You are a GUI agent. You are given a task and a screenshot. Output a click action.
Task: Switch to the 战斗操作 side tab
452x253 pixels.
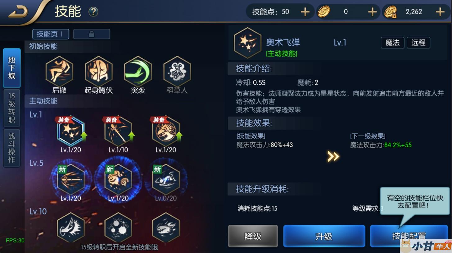point(12,148)
